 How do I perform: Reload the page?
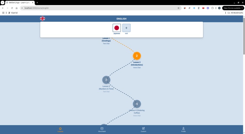coord(12,8)
